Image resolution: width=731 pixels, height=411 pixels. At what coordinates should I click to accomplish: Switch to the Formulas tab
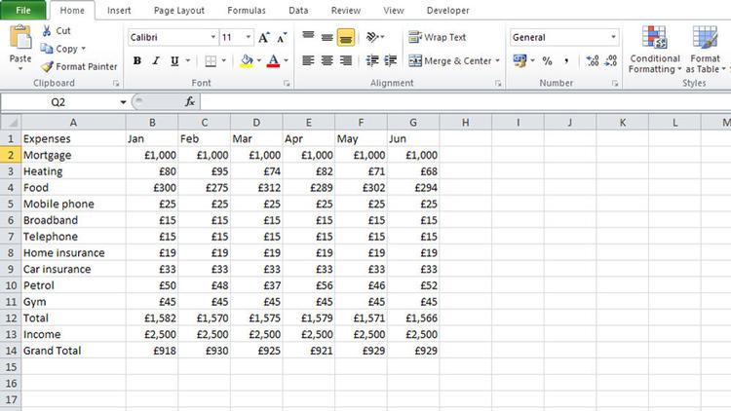246,11
